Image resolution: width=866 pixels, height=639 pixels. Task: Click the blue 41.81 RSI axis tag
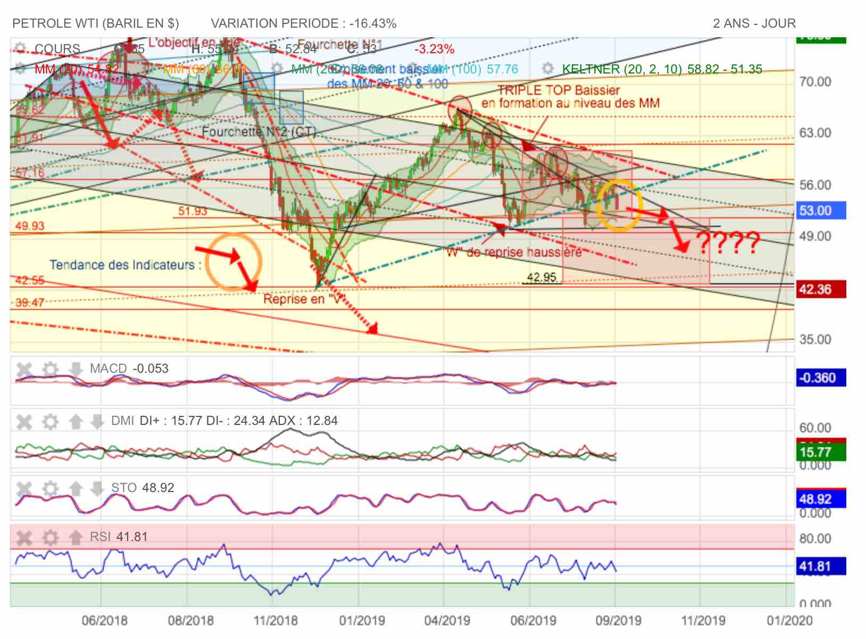click(820, 567)
